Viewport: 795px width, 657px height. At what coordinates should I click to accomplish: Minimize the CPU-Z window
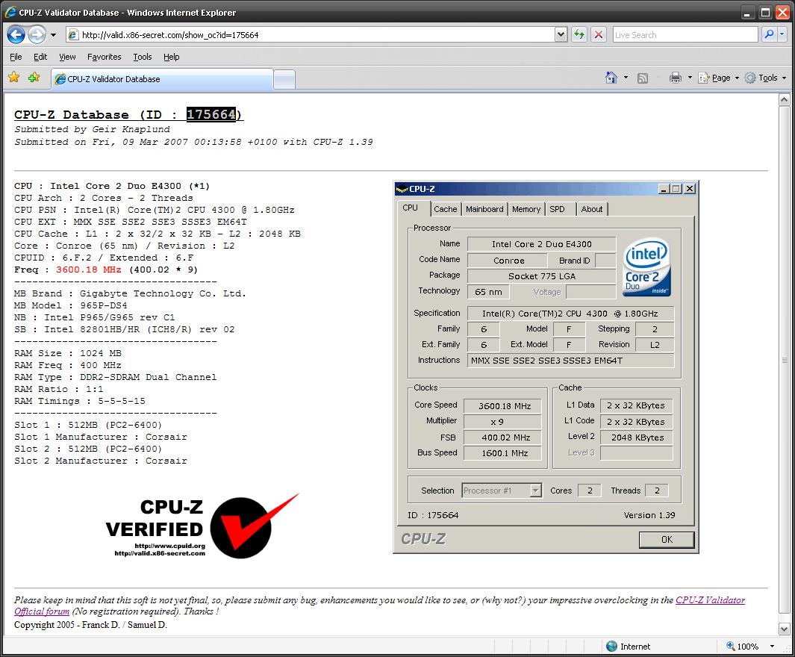(663, 189)
